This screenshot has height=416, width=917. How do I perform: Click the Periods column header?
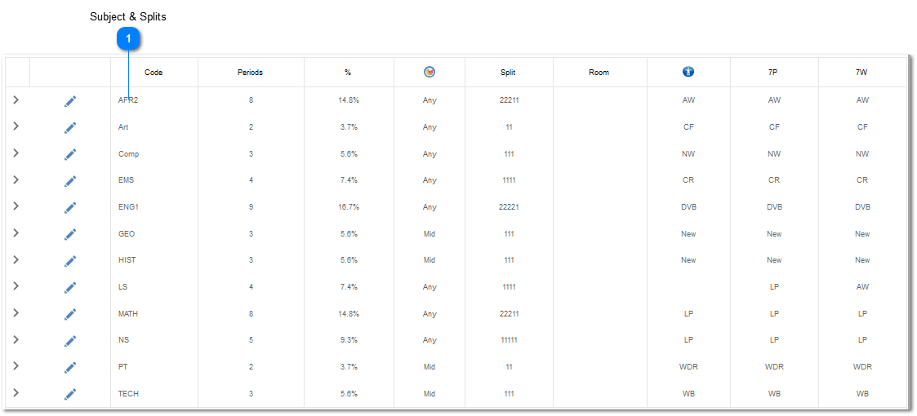coord(251,73)
